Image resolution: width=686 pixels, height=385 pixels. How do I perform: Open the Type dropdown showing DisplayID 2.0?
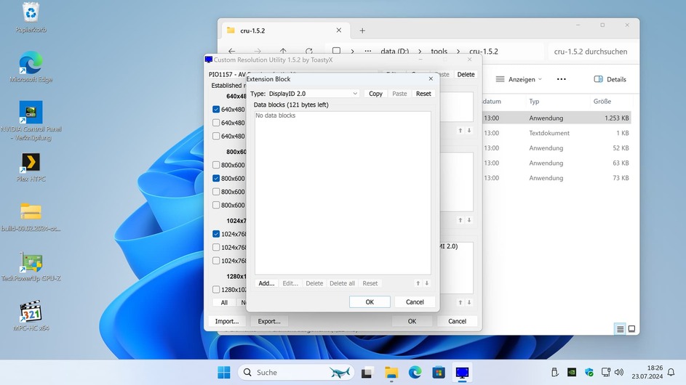point(314,94)
